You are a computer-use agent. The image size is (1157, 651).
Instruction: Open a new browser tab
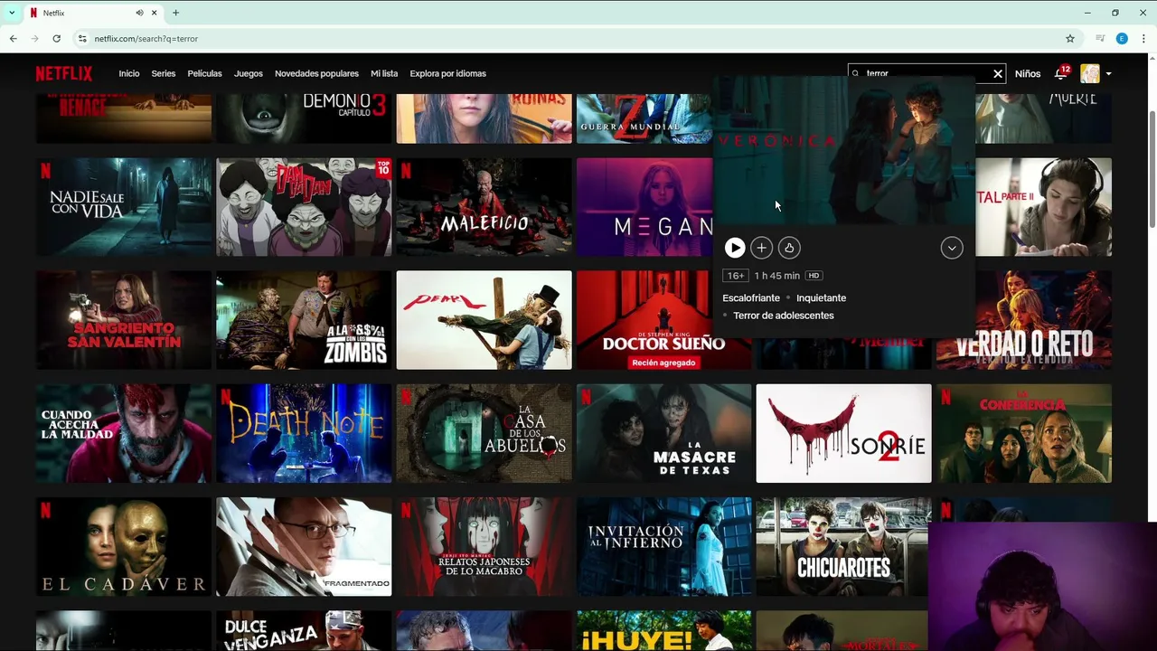click(175, 13)
